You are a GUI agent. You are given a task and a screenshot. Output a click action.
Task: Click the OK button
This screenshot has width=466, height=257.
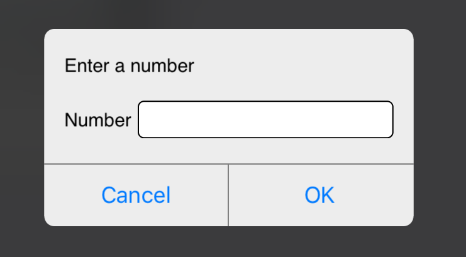click(319, 195)
